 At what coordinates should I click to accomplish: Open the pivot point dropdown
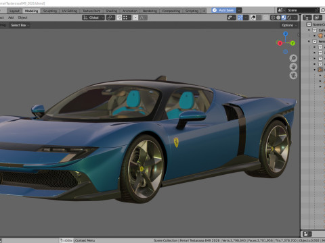[x=110, y=18]
